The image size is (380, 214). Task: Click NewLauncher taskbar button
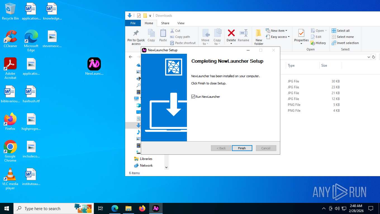156,208
